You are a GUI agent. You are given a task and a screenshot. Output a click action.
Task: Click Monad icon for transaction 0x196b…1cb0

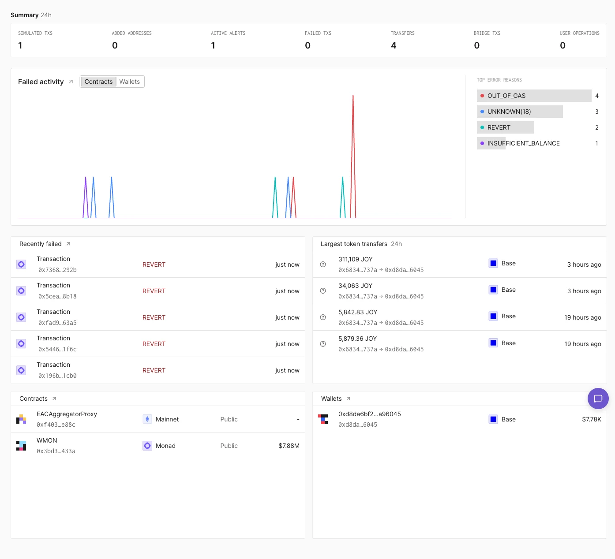coord(21,370)
